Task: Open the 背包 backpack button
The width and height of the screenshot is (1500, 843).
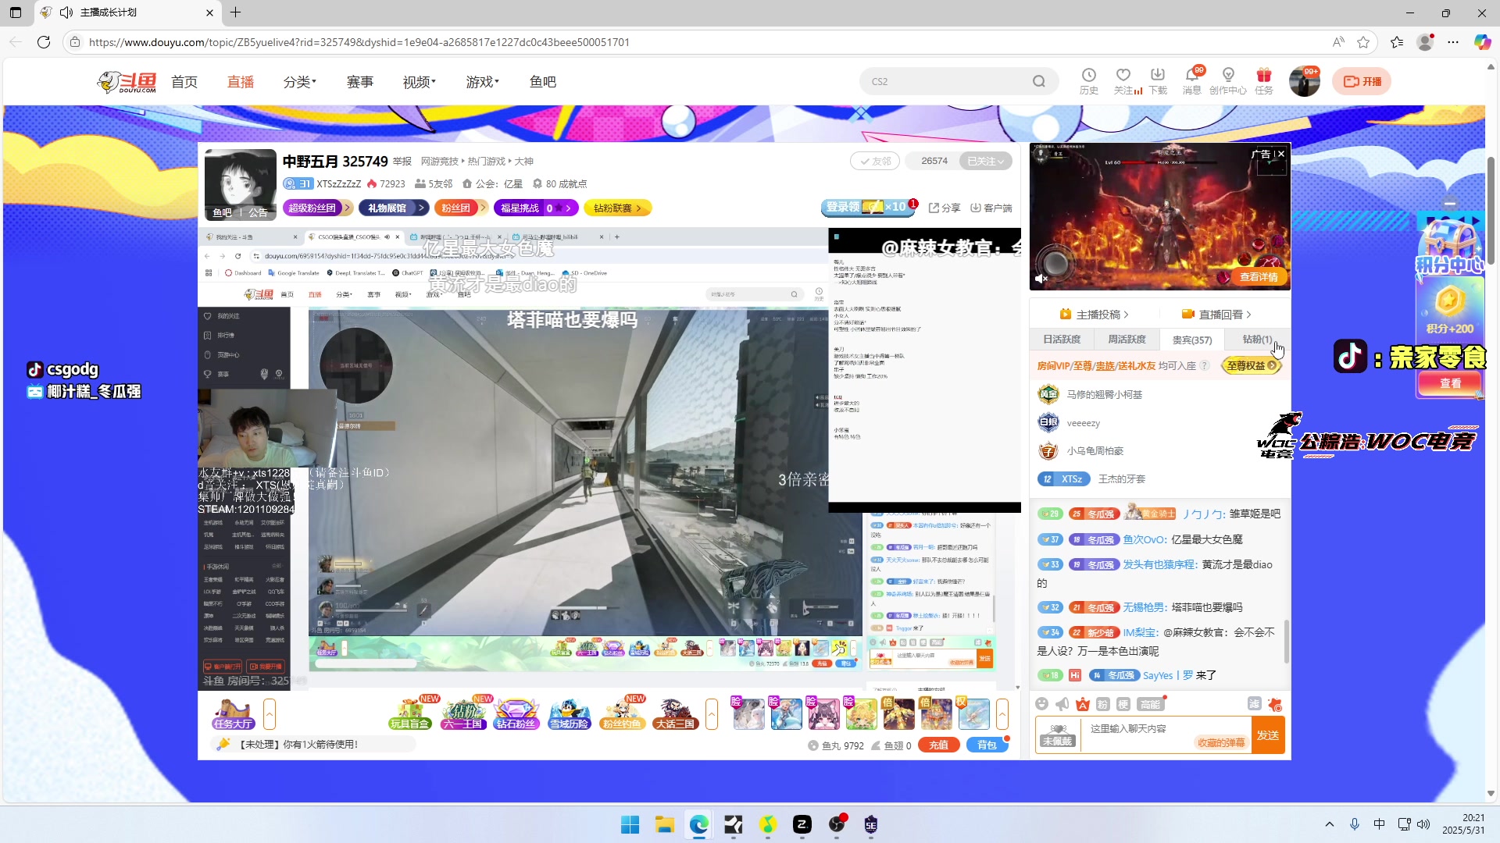Action: pos(987,745)
